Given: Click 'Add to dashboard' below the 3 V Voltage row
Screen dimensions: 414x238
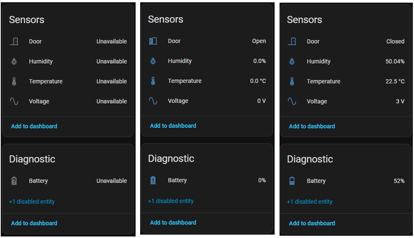Looking at the screenshot, I should (x=312, y=126).
